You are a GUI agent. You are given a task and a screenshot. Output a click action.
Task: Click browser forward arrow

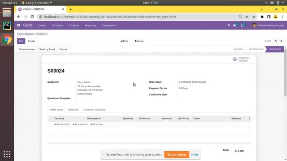pos(25,17)
